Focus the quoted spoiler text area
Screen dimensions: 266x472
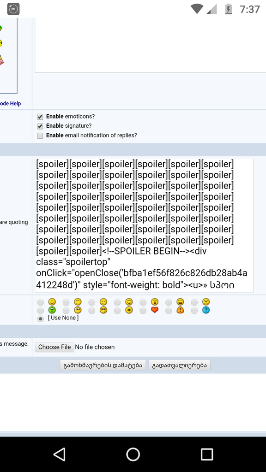(x=144, y=225)
